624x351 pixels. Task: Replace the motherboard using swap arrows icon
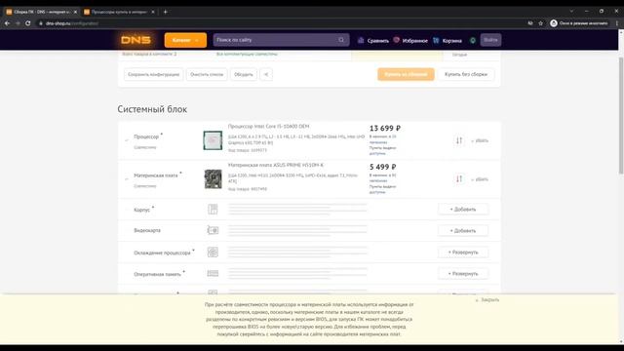[x=459, y=179]
